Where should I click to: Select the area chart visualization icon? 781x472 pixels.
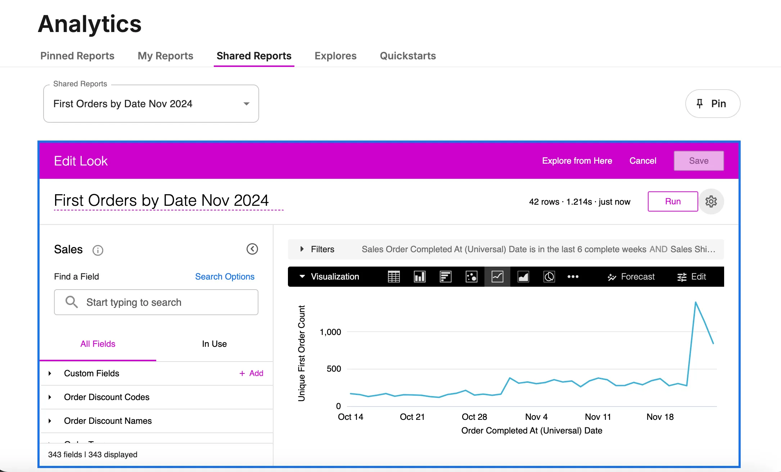[x=523, y=277]
